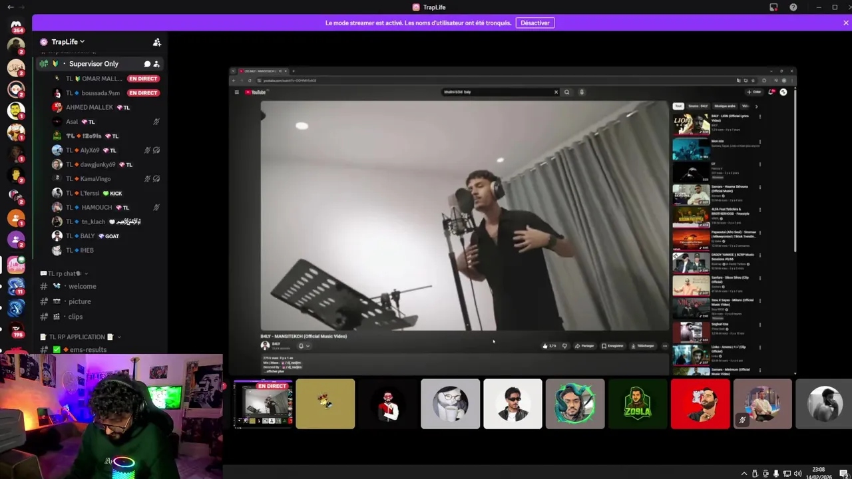Open the welcome text channel
Viewport: 852px width, 479px height.
coord(82,286)
